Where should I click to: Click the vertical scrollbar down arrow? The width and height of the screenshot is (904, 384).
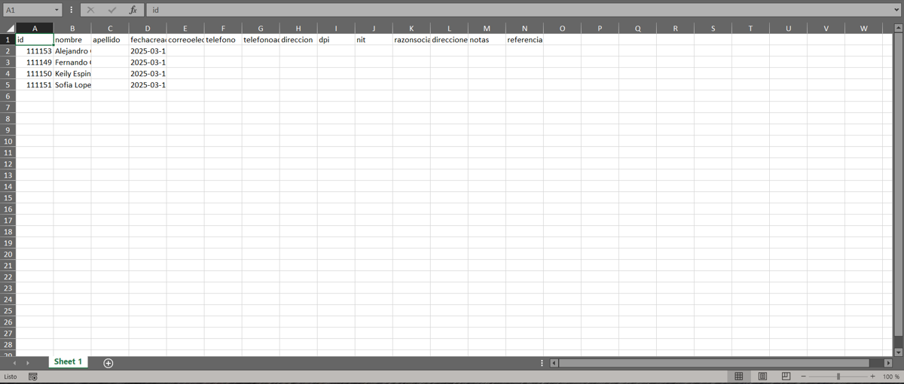click(x=898, y=352)
